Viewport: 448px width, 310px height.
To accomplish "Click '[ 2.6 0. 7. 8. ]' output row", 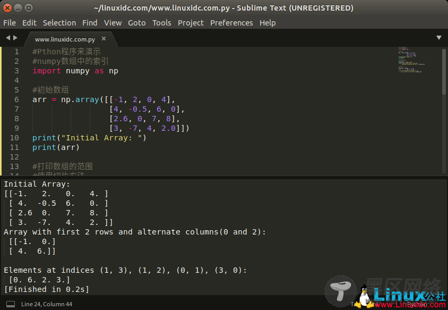I will click(x=58, y=213).
